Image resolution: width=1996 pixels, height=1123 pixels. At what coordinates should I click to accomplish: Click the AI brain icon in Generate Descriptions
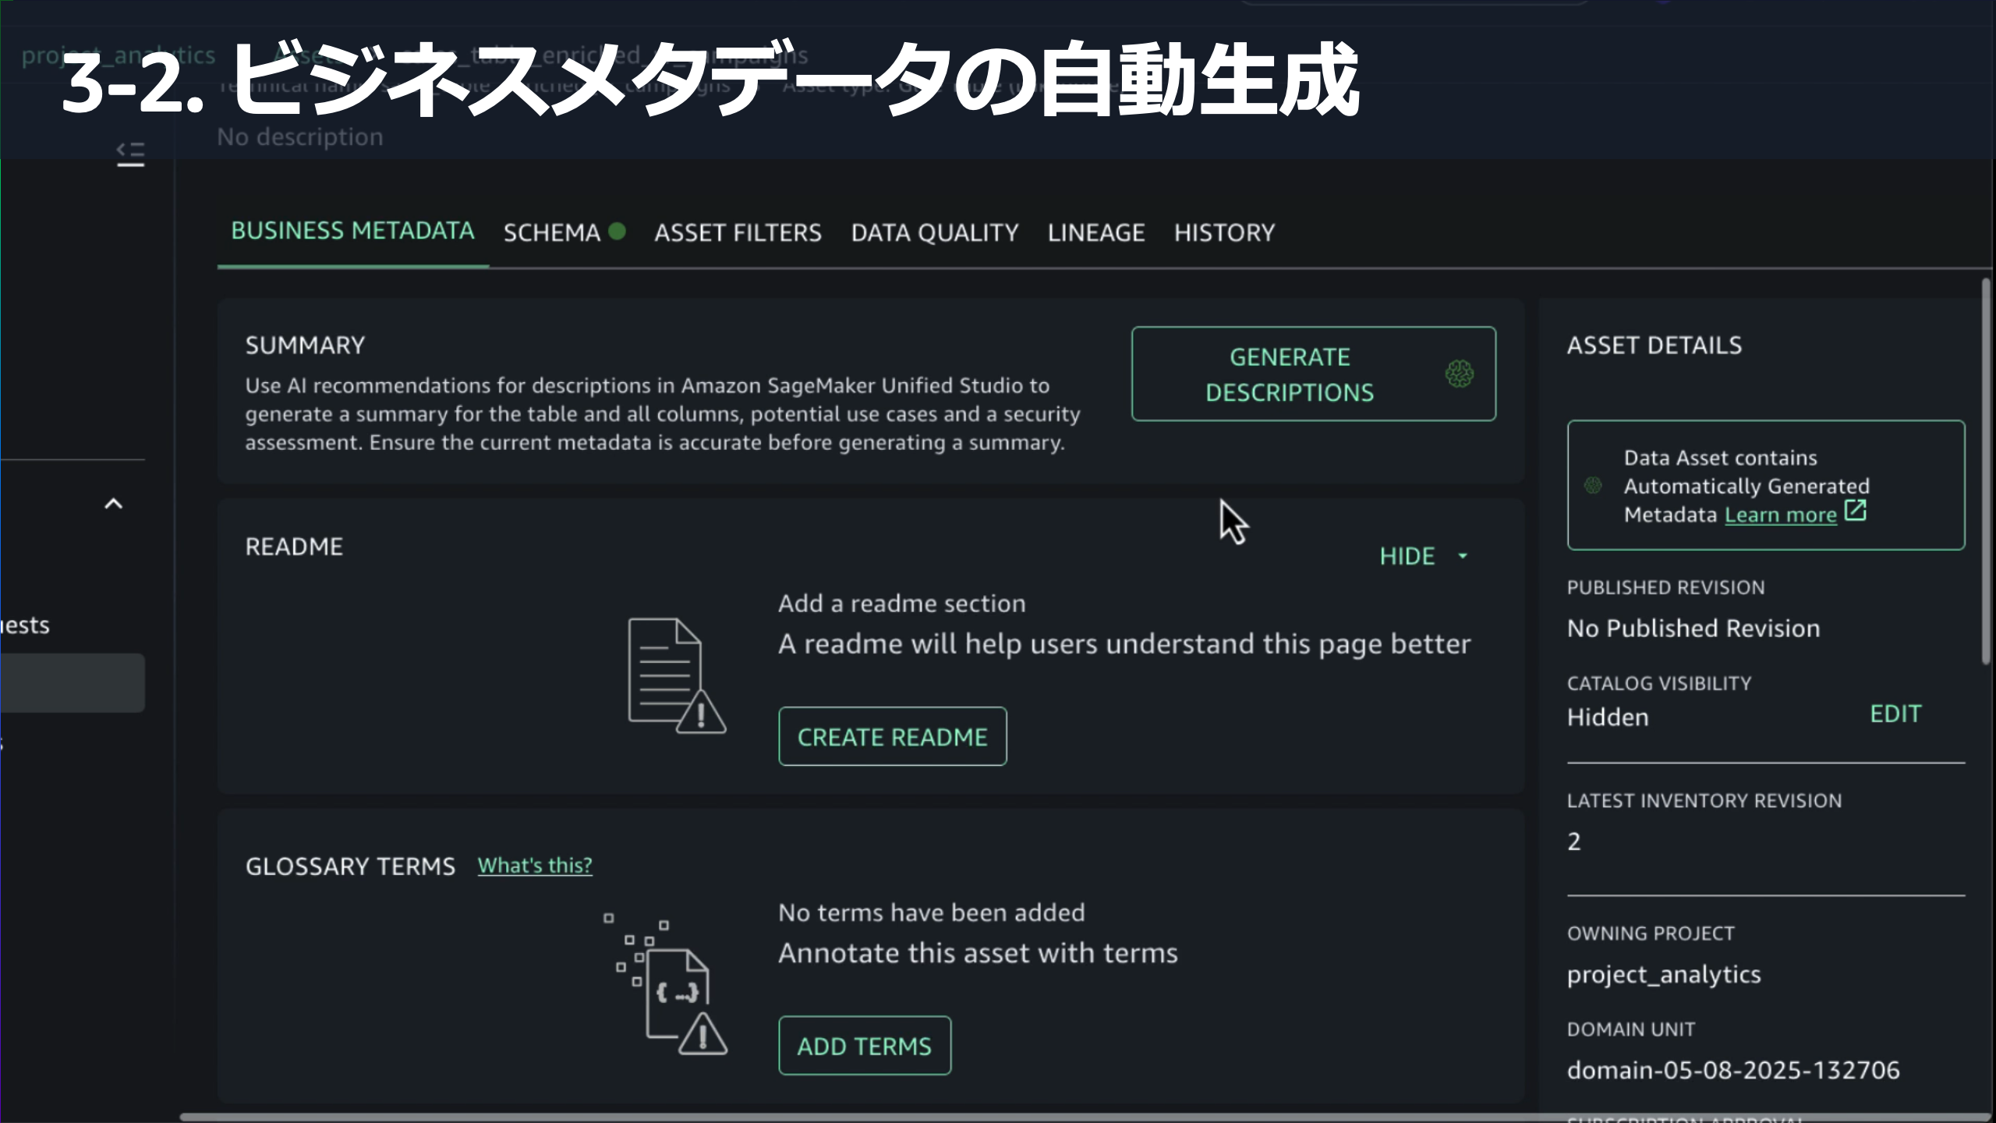1459,374
